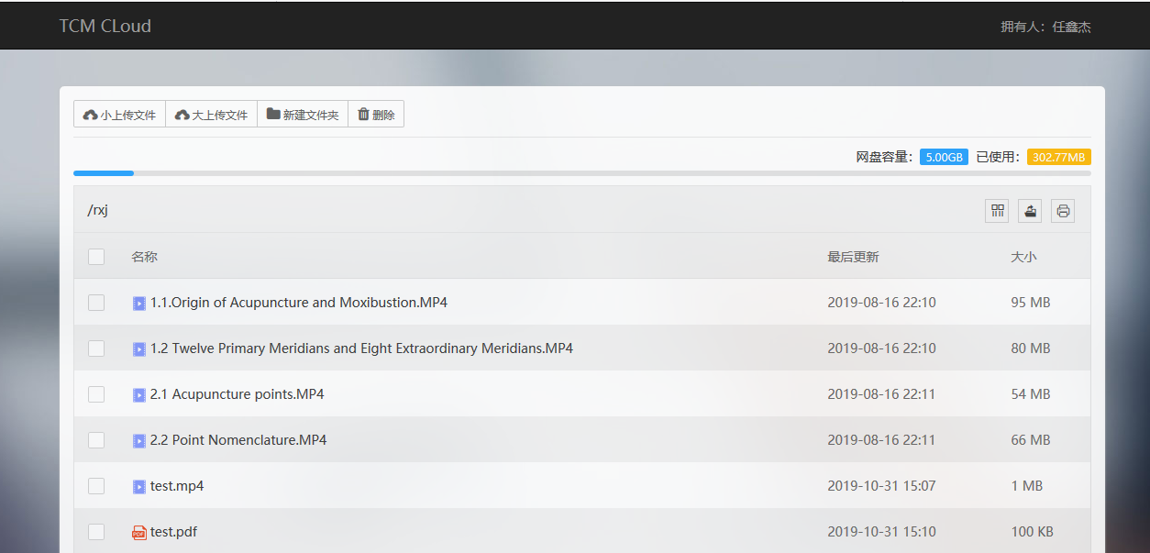The image size is (1150, 553).
Task: Check the box for 1.2 Twelve Primary Meridians
Action: coord(96,348)
